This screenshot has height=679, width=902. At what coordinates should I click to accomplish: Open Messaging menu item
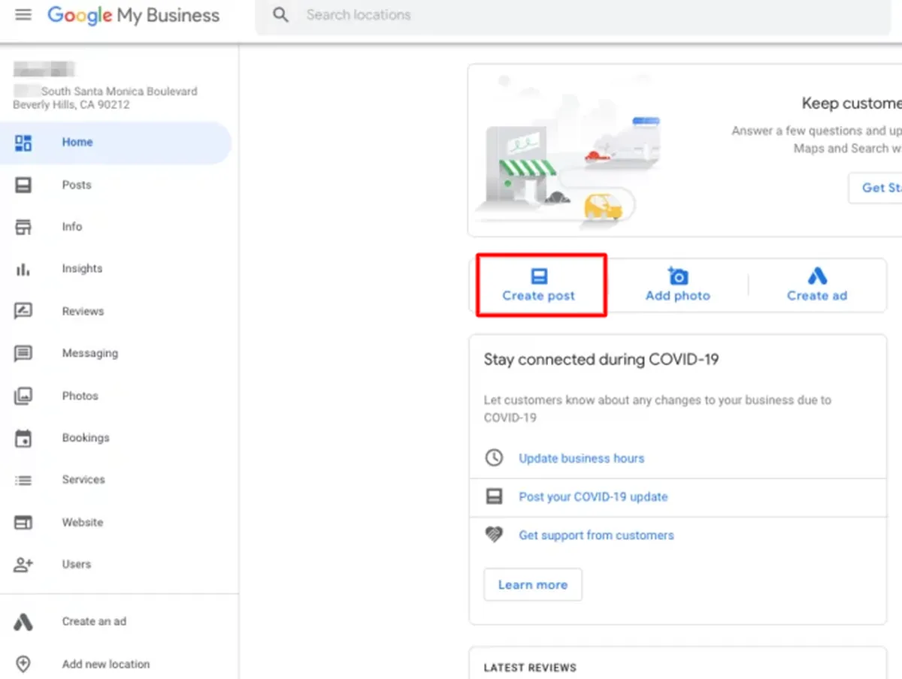tap(90, 353)
